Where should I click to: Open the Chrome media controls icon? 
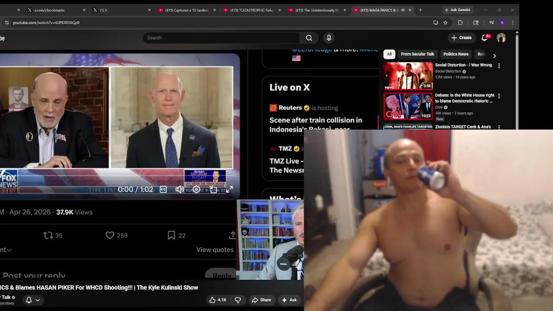491,22
